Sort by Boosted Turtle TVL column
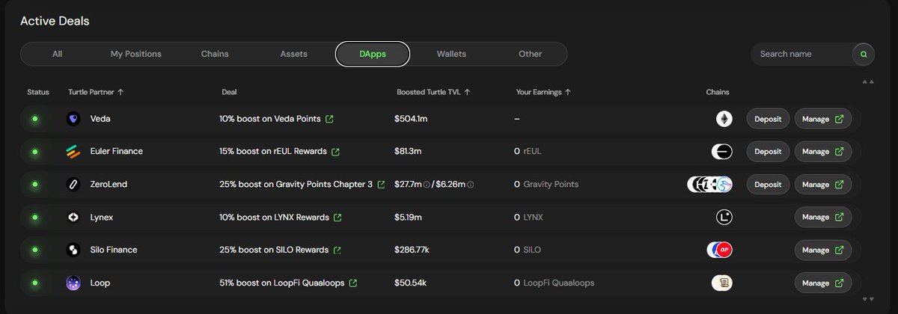898x314 pixels. [433, 92]
